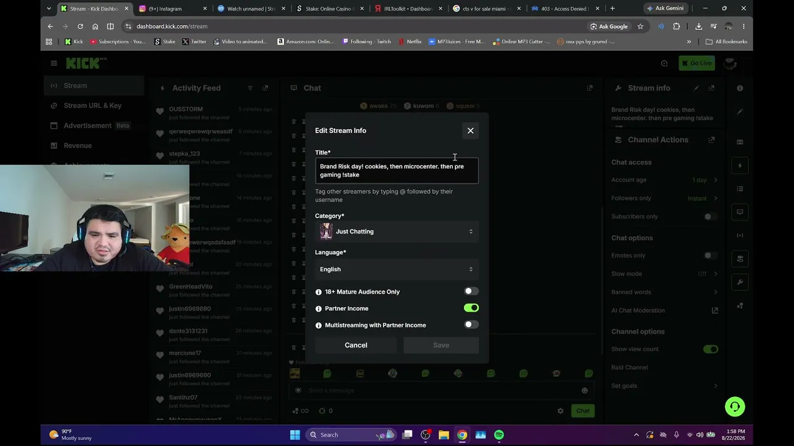
Task: Reload the current page
Action: coord(80,27)
